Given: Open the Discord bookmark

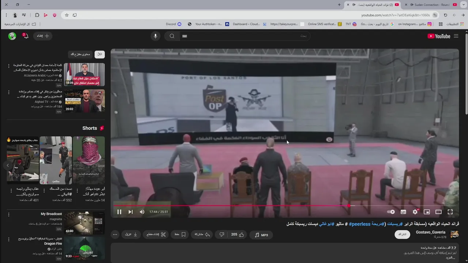Looking at the screenshot, I should [x=173, y=24].
